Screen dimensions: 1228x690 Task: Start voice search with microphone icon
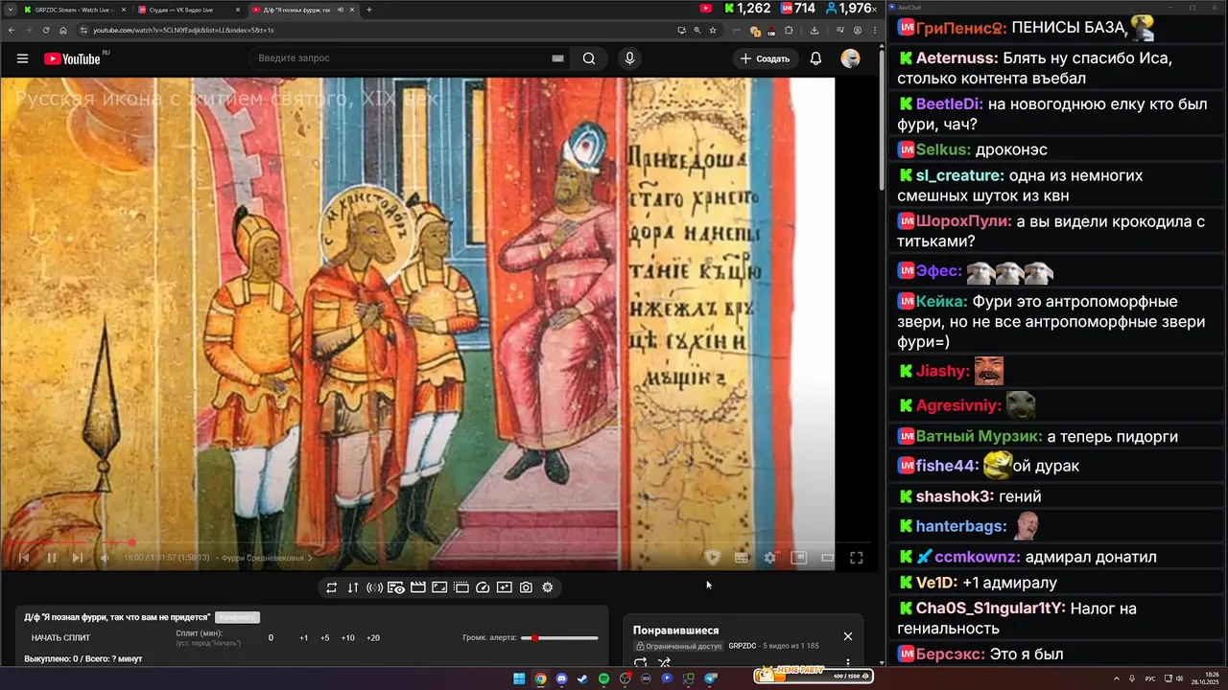(629, 58)
